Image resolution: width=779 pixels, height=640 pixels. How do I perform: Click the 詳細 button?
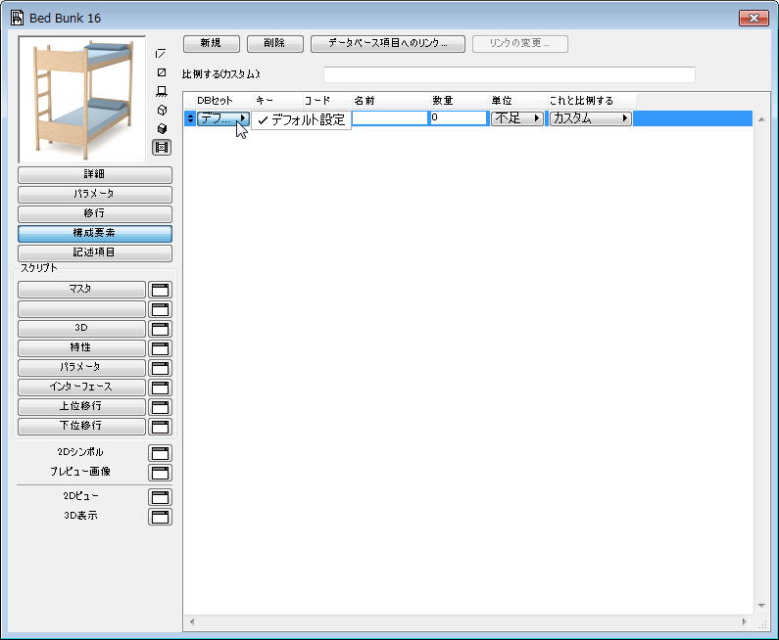point(95,174)
